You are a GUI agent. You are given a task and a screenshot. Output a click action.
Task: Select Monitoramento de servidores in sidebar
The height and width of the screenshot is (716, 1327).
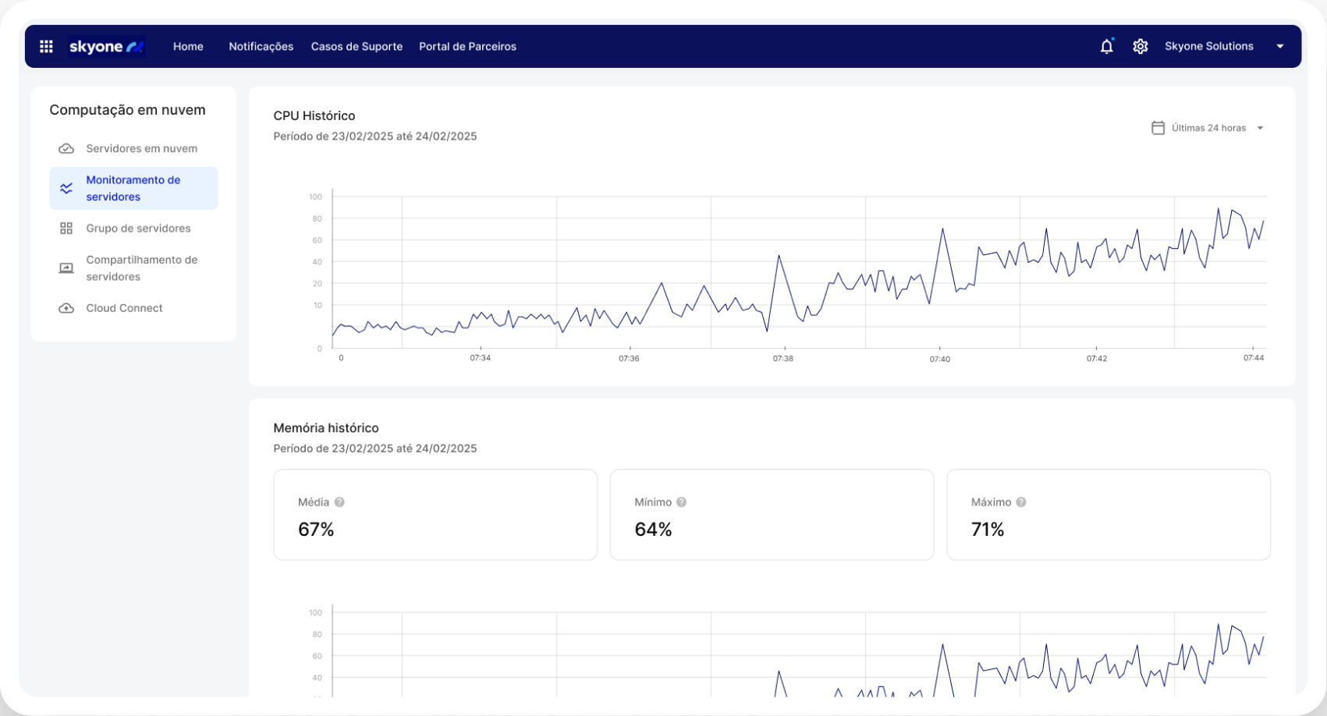coord(133,188)
